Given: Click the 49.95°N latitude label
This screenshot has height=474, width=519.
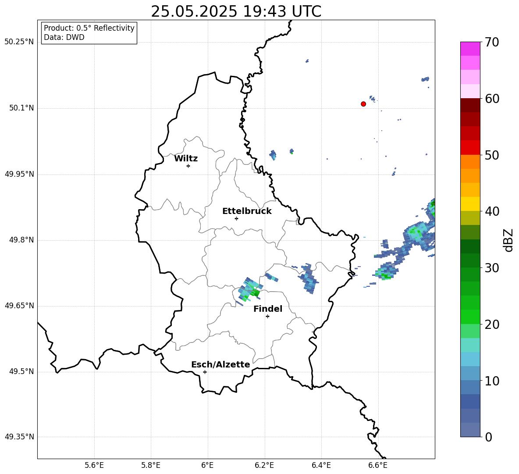Looking at the screenshot, I should pyautogui.click(x=19, y=174).
